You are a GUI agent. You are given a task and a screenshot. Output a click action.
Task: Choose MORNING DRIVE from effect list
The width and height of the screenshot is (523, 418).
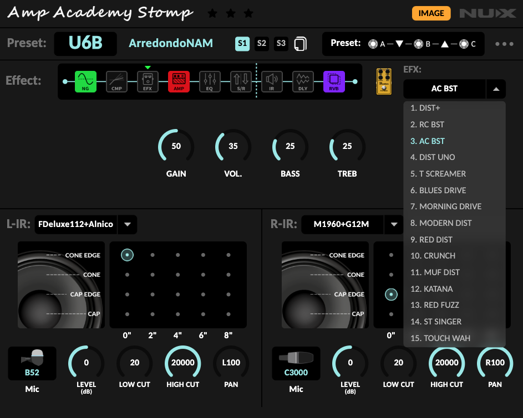pyautogui.click(x=454, y=207)
